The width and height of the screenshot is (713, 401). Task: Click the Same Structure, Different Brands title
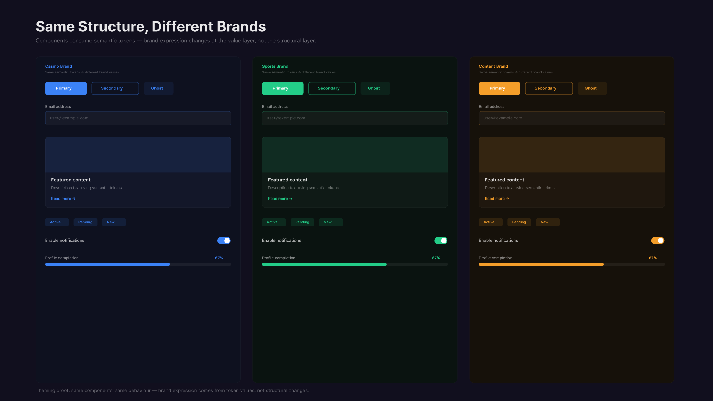point(151,27)
